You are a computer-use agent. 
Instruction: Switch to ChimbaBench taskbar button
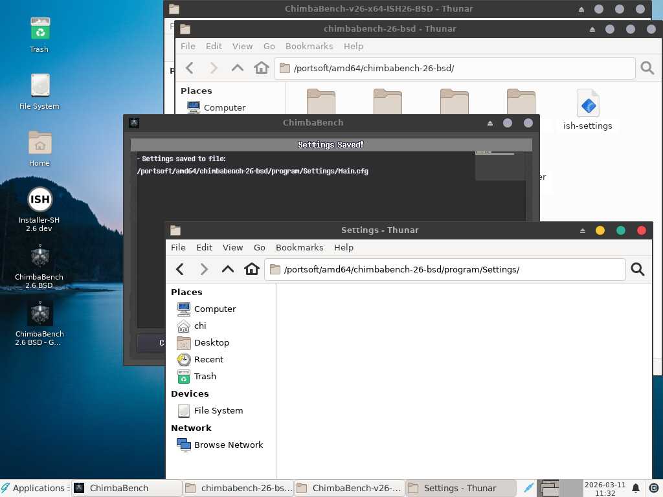[x=126, y=488]
